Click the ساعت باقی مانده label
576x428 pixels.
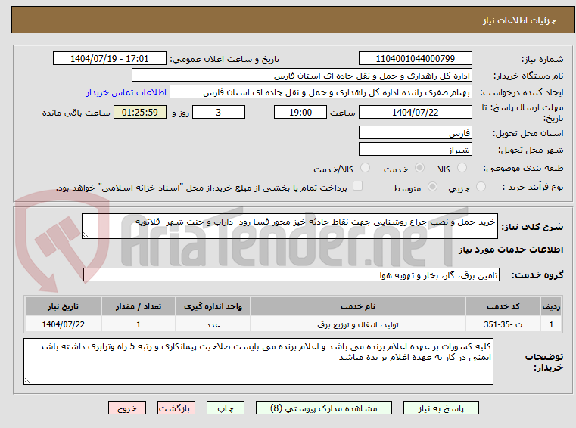click(76, 113)
